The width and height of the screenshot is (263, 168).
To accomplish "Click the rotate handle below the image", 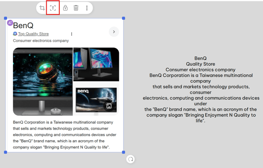I will point(131,159).
